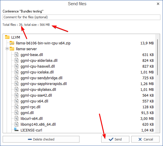
Task: Click the file list vertical scrollbar thumb
Action: pyautogui.click(x=157, y=57)
